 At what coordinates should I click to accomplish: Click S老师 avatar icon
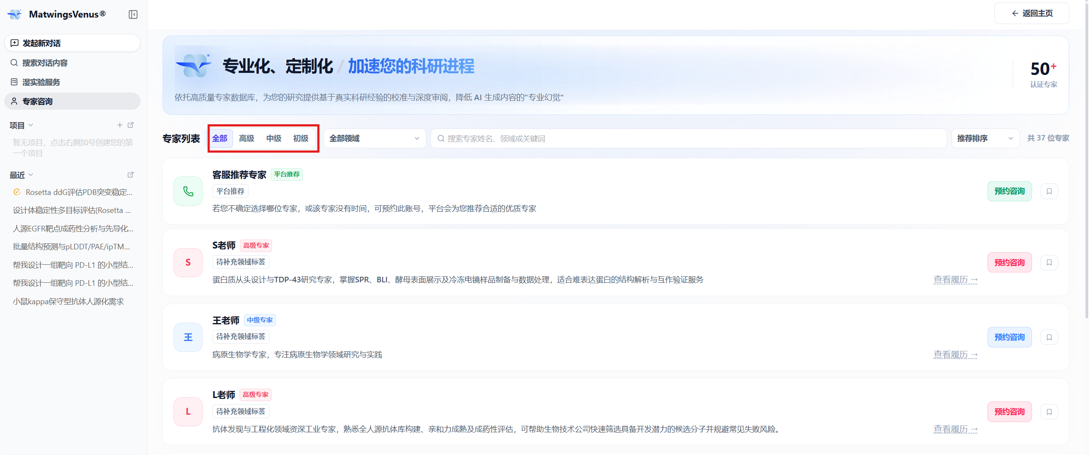pyautogui.click(x=188, y=262)
